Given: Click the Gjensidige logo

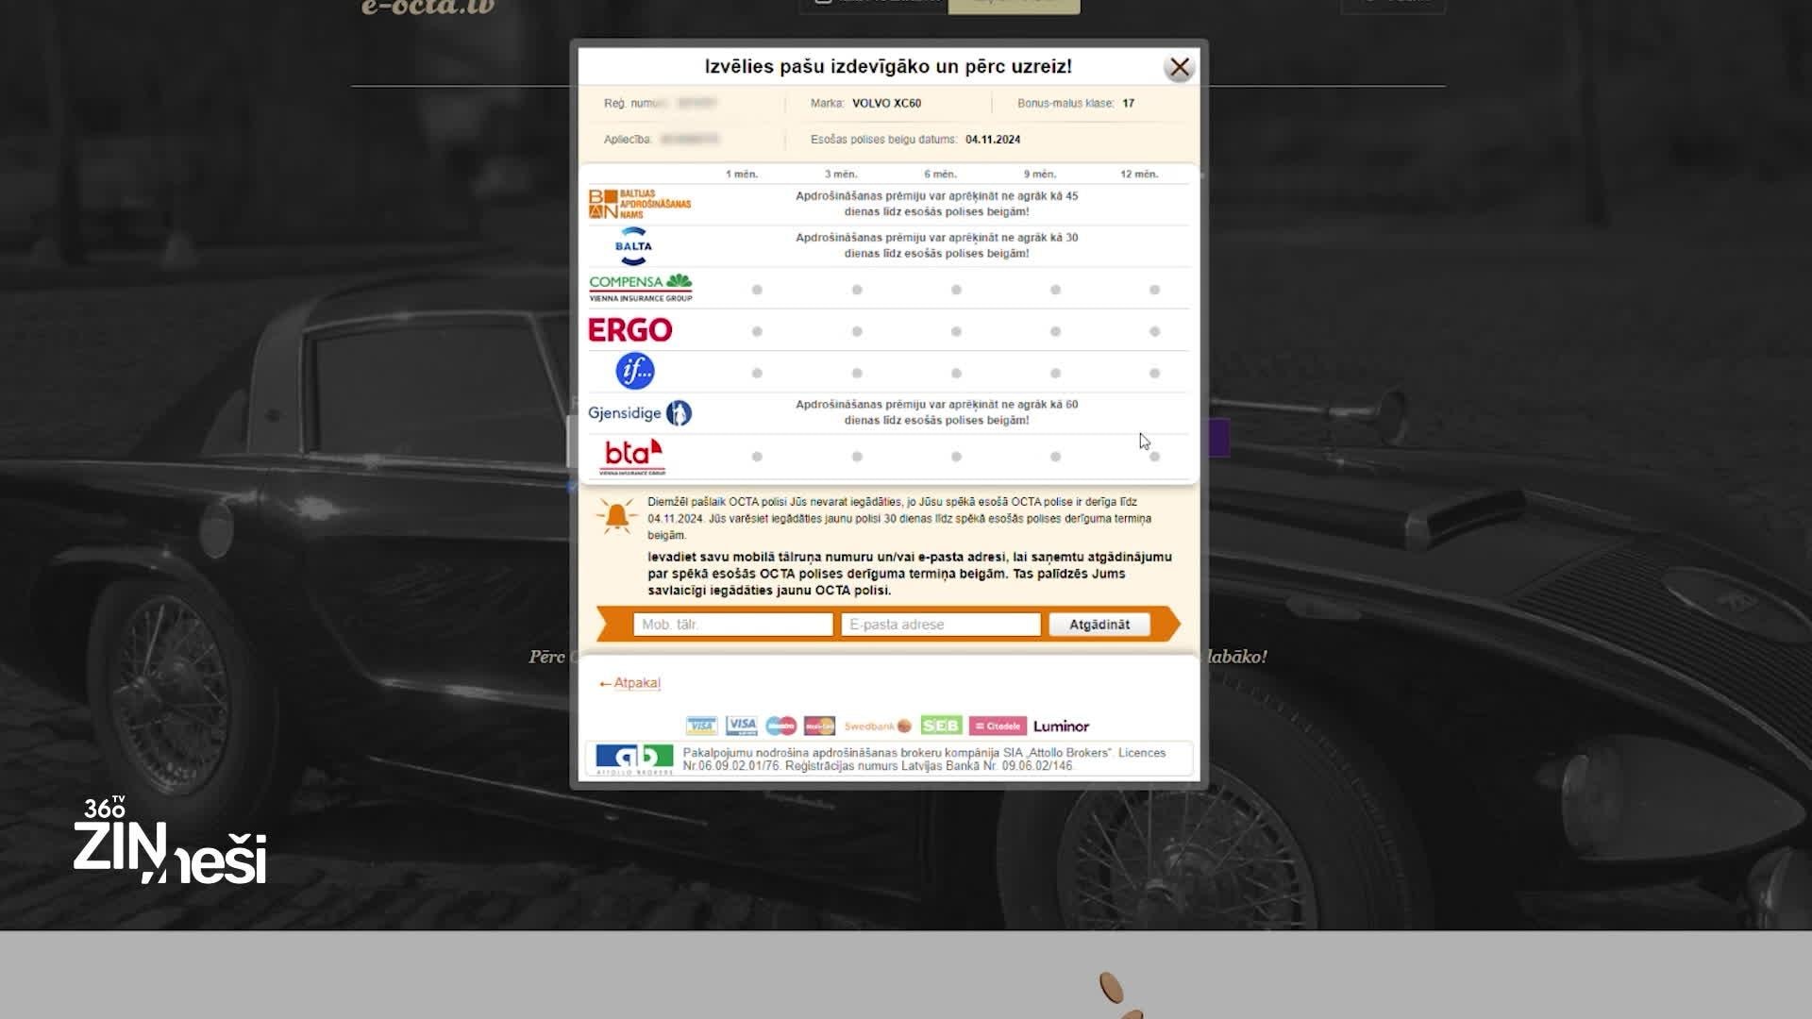Looking at the screenshot, I should click(x=639, y=413).
